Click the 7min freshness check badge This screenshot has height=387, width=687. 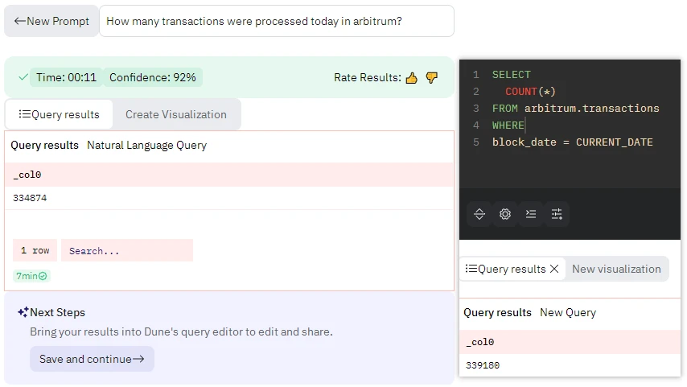coord(31,276)
